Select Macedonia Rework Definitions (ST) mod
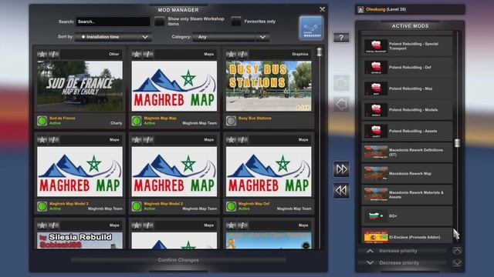 407,152
